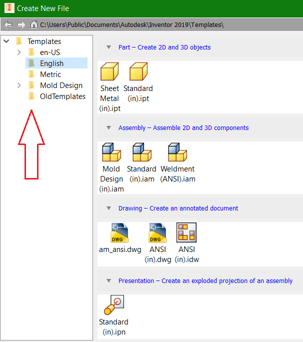Choose the Standard (in).iam assembly icon
Image resolution: width=303 pixels, height=342 pixels.
(x=142, y=152)
